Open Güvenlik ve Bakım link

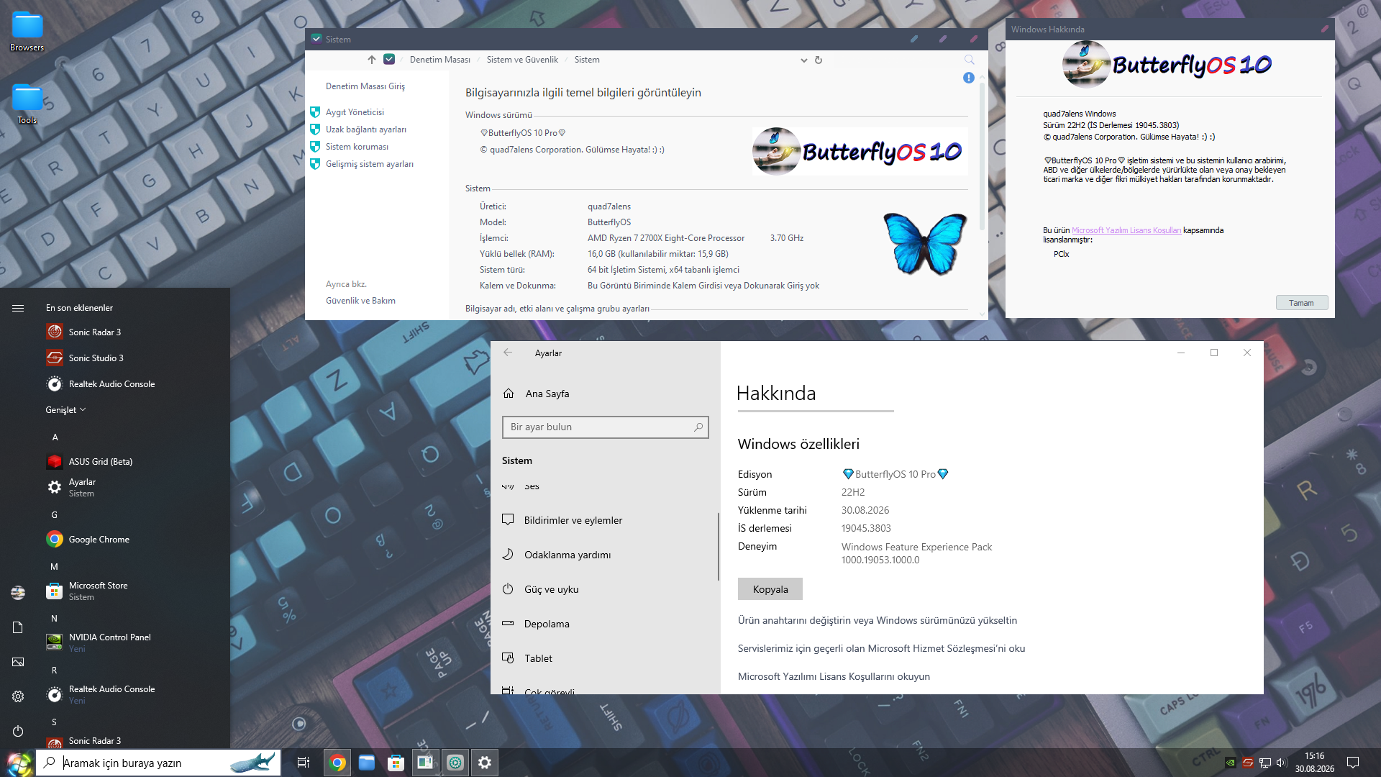point(360,301)
